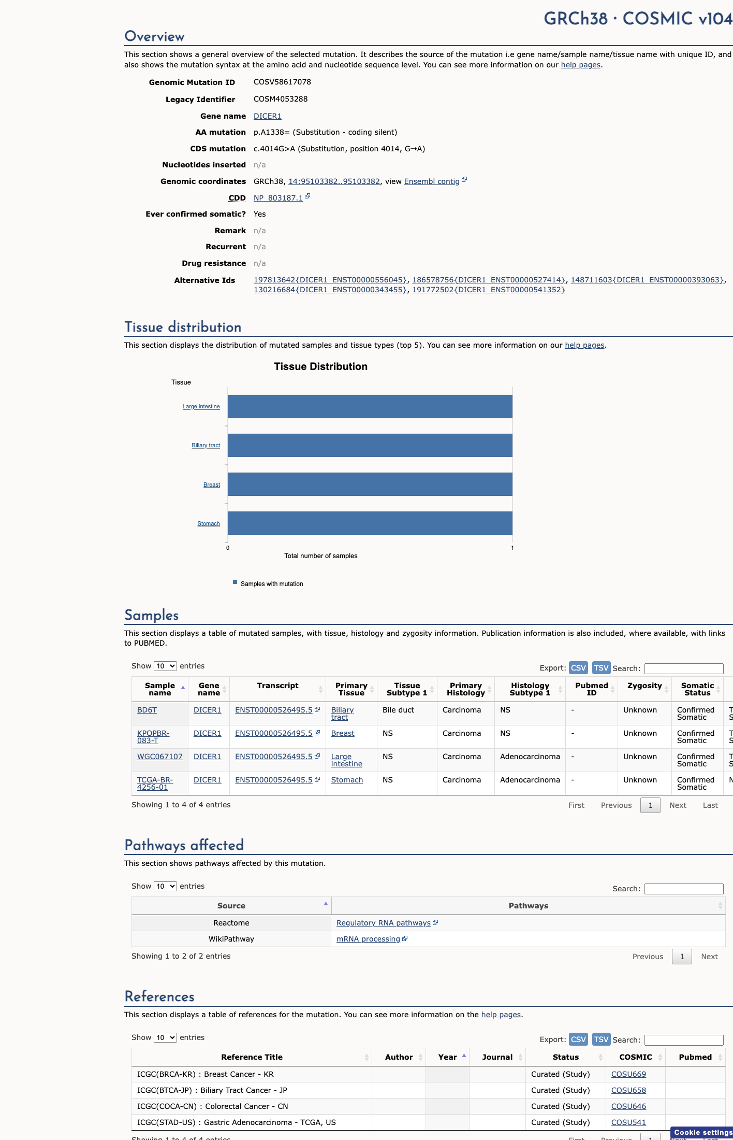The height and width of the screenshot is (1140, 733).
Task: Click the Large intestine chart axis label
Action: tap(201, 407)
